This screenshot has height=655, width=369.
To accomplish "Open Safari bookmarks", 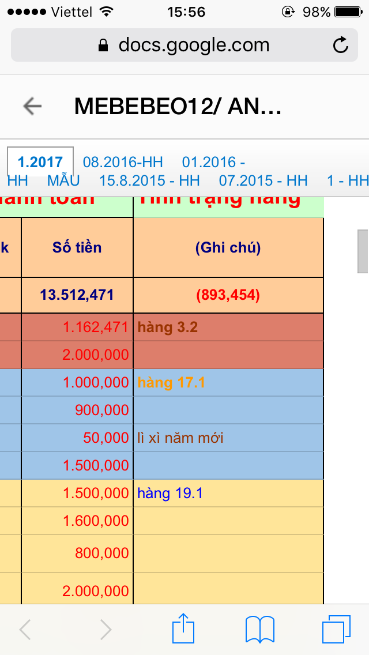I will 259,629.
